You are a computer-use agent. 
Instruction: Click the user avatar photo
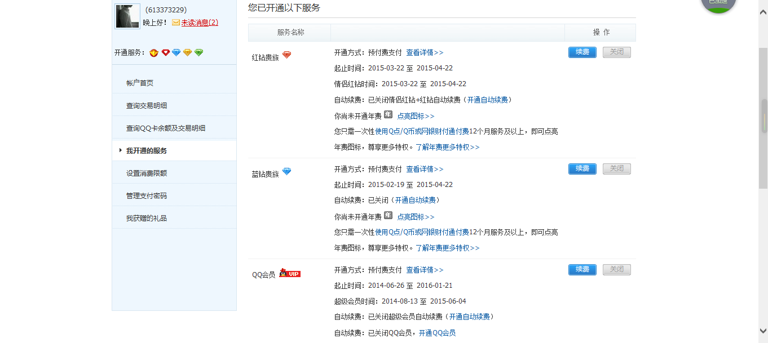coord(127,16)
